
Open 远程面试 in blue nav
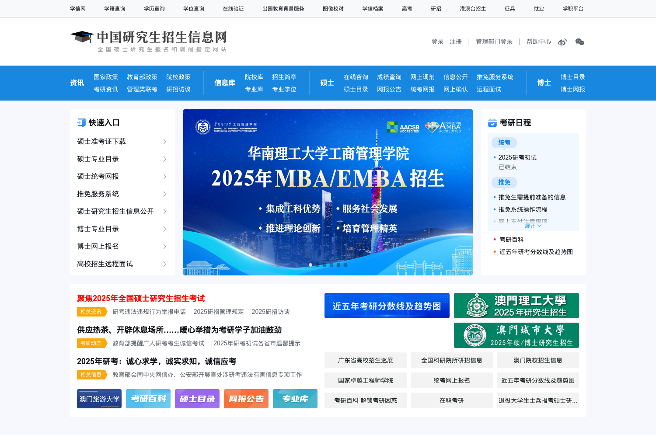(x=489, y=89)
